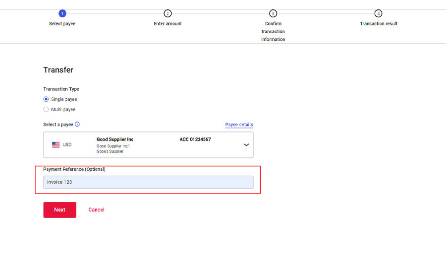Expand the payee dropdown chevron
Viewport: 446px width, 266px height.
[x=246, y=145]
